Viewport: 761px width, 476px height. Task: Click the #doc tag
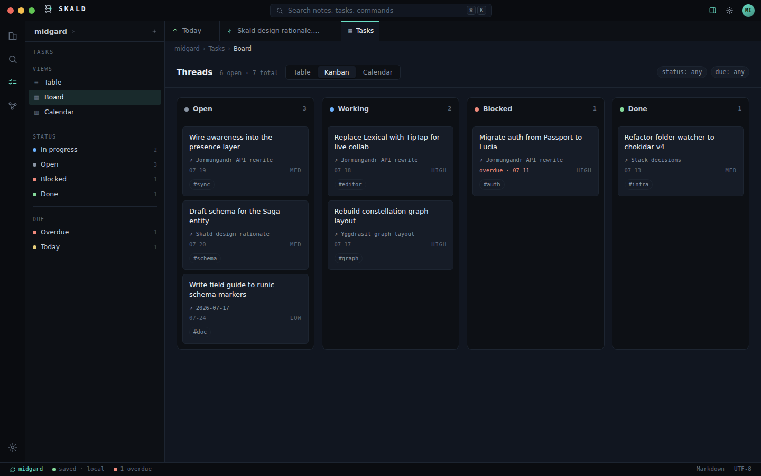point(200,332)
